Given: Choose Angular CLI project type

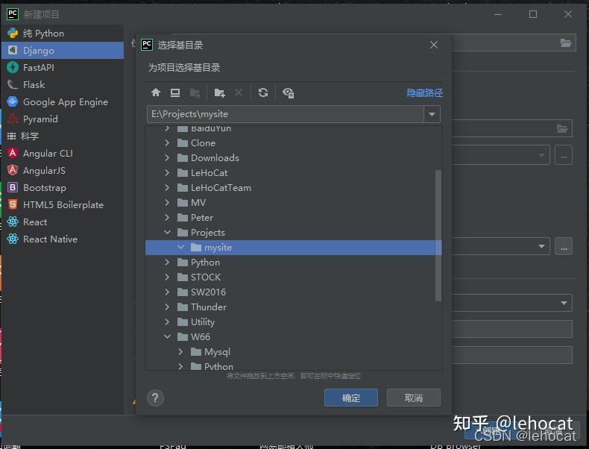Looking at the screenshot, I should 63,154.
